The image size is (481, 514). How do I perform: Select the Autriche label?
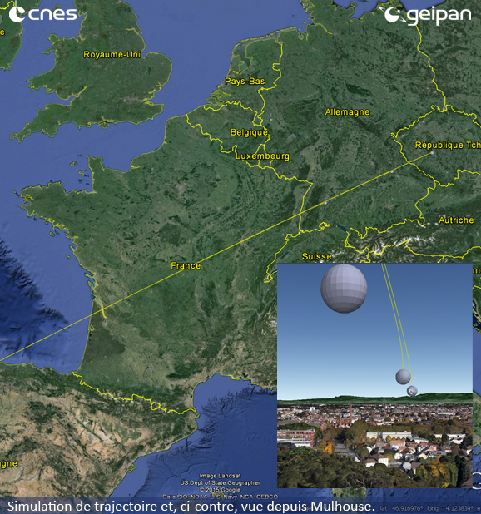click(x=456, y=220)
